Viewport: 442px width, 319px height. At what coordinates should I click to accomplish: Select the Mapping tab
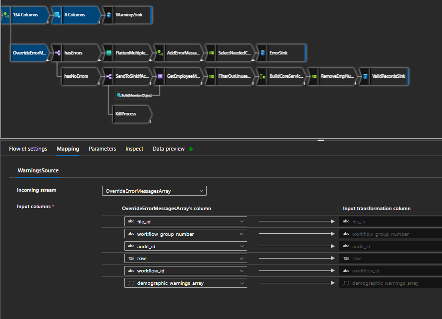point(68,149)
